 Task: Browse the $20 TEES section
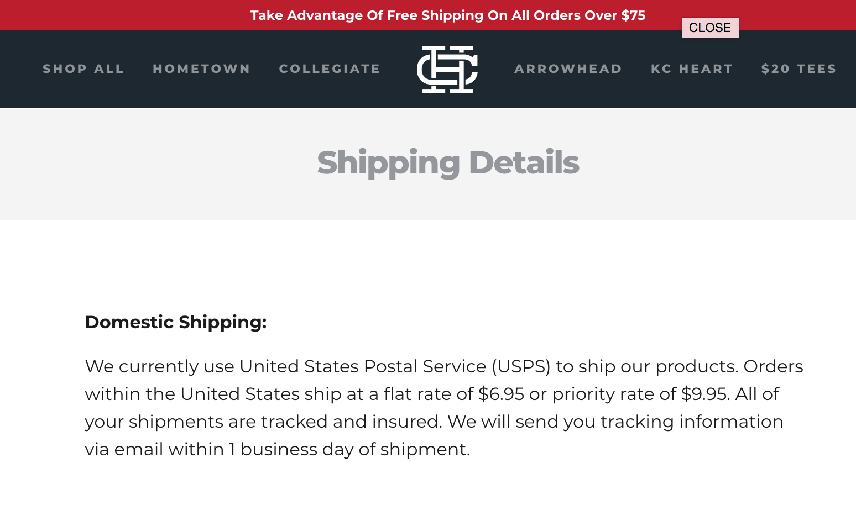[x=798, y=69]
